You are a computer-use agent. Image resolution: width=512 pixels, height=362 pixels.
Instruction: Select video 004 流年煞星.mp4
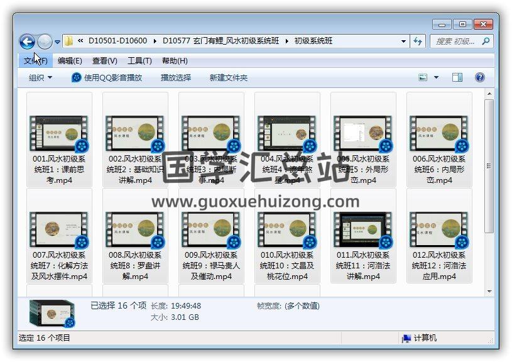click(287, 140)
